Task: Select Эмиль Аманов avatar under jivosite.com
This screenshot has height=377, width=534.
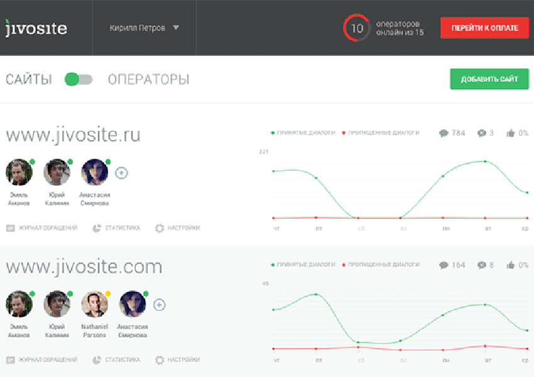Action: click(x=19, y=304)
